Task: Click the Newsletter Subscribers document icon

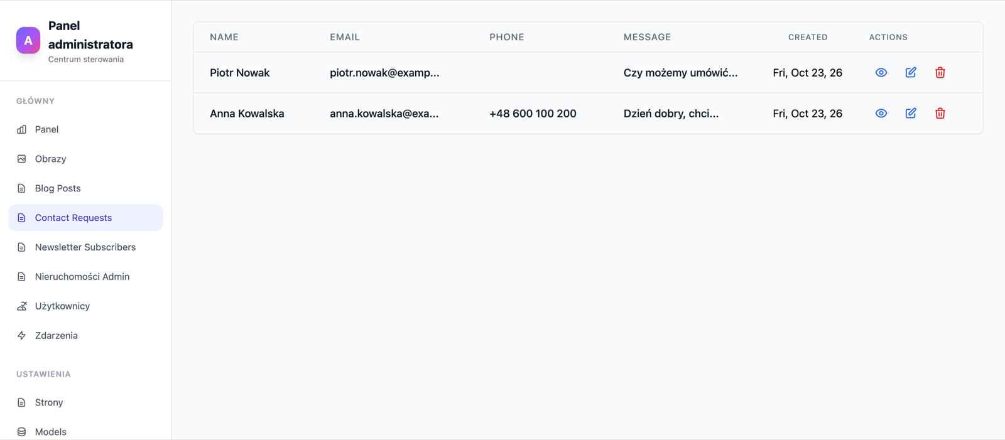Action: coord(22,247)
